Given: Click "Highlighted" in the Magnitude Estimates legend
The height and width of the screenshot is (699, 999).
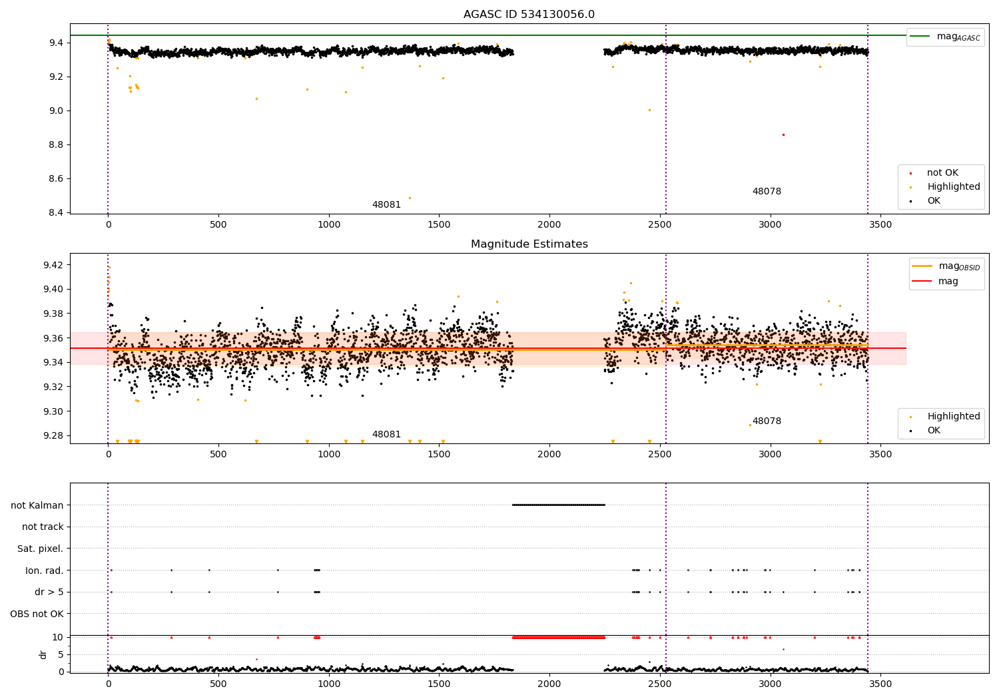Looking at the screenshot, I should tap(954, 417).
